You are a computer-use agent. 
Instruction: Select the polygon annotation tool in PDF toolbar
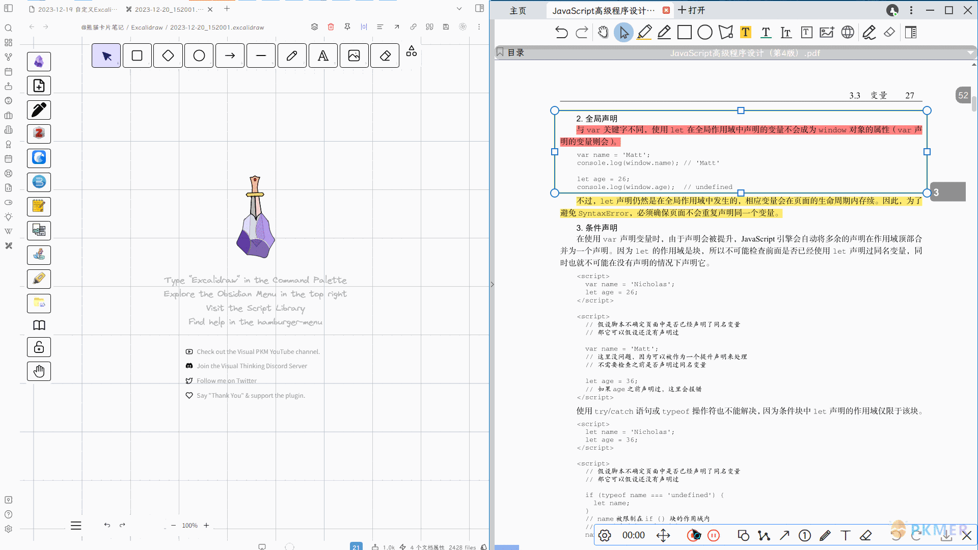725,33
